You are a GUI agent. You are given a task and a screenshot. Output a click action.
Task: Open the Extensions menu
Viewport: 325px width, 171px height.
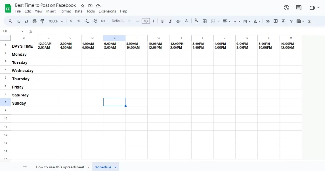point(107,11)
